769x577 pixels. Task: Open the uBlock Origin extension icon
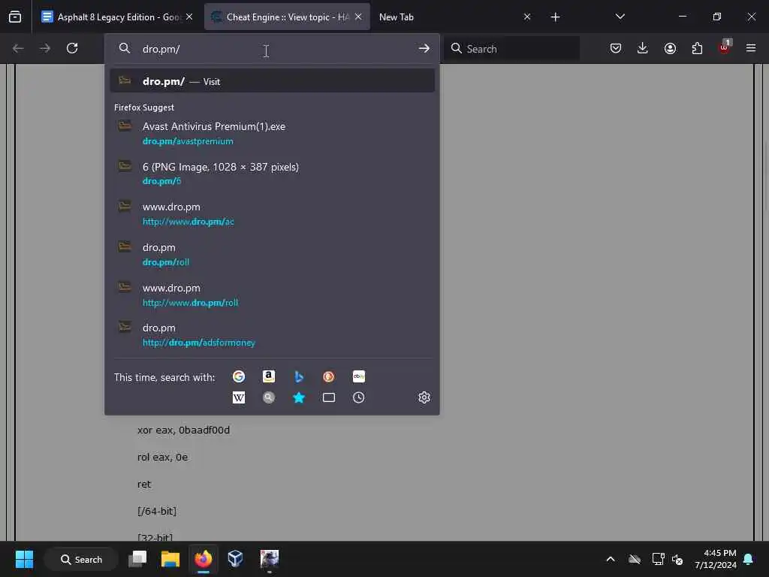(725, 47)
